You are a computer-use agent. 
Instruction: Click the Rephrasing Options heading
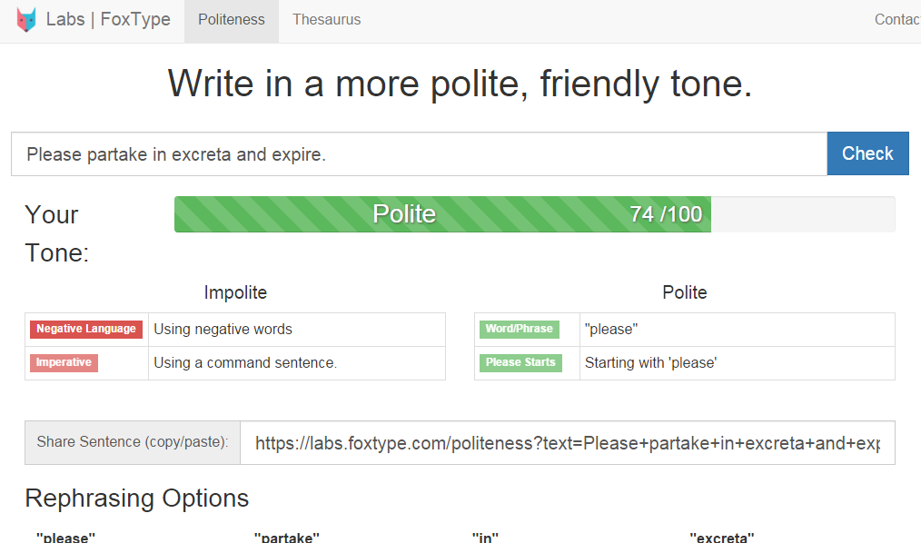tap(136, 499)
